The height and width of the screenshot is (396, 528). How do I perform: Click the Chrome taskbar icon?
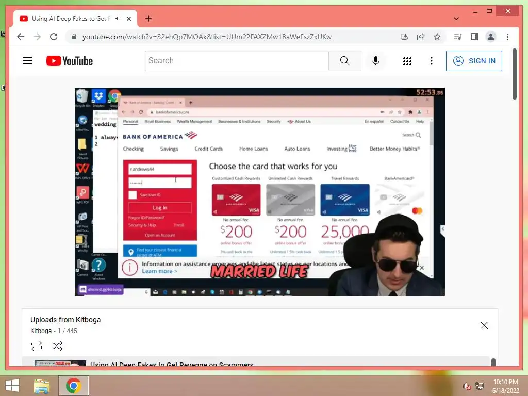click(x=73, y=386)
